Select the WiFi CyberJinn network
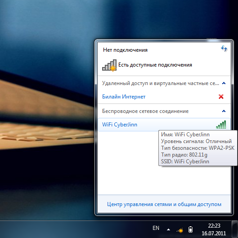This screenshot has height=238, width=238. [x=164, y=125]
